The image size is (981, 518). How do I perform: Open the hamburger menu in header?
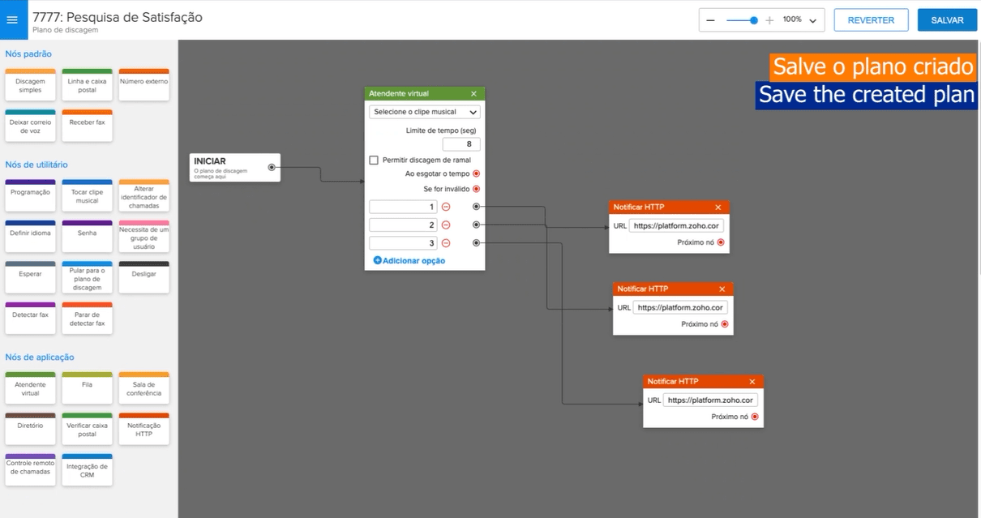12,20
